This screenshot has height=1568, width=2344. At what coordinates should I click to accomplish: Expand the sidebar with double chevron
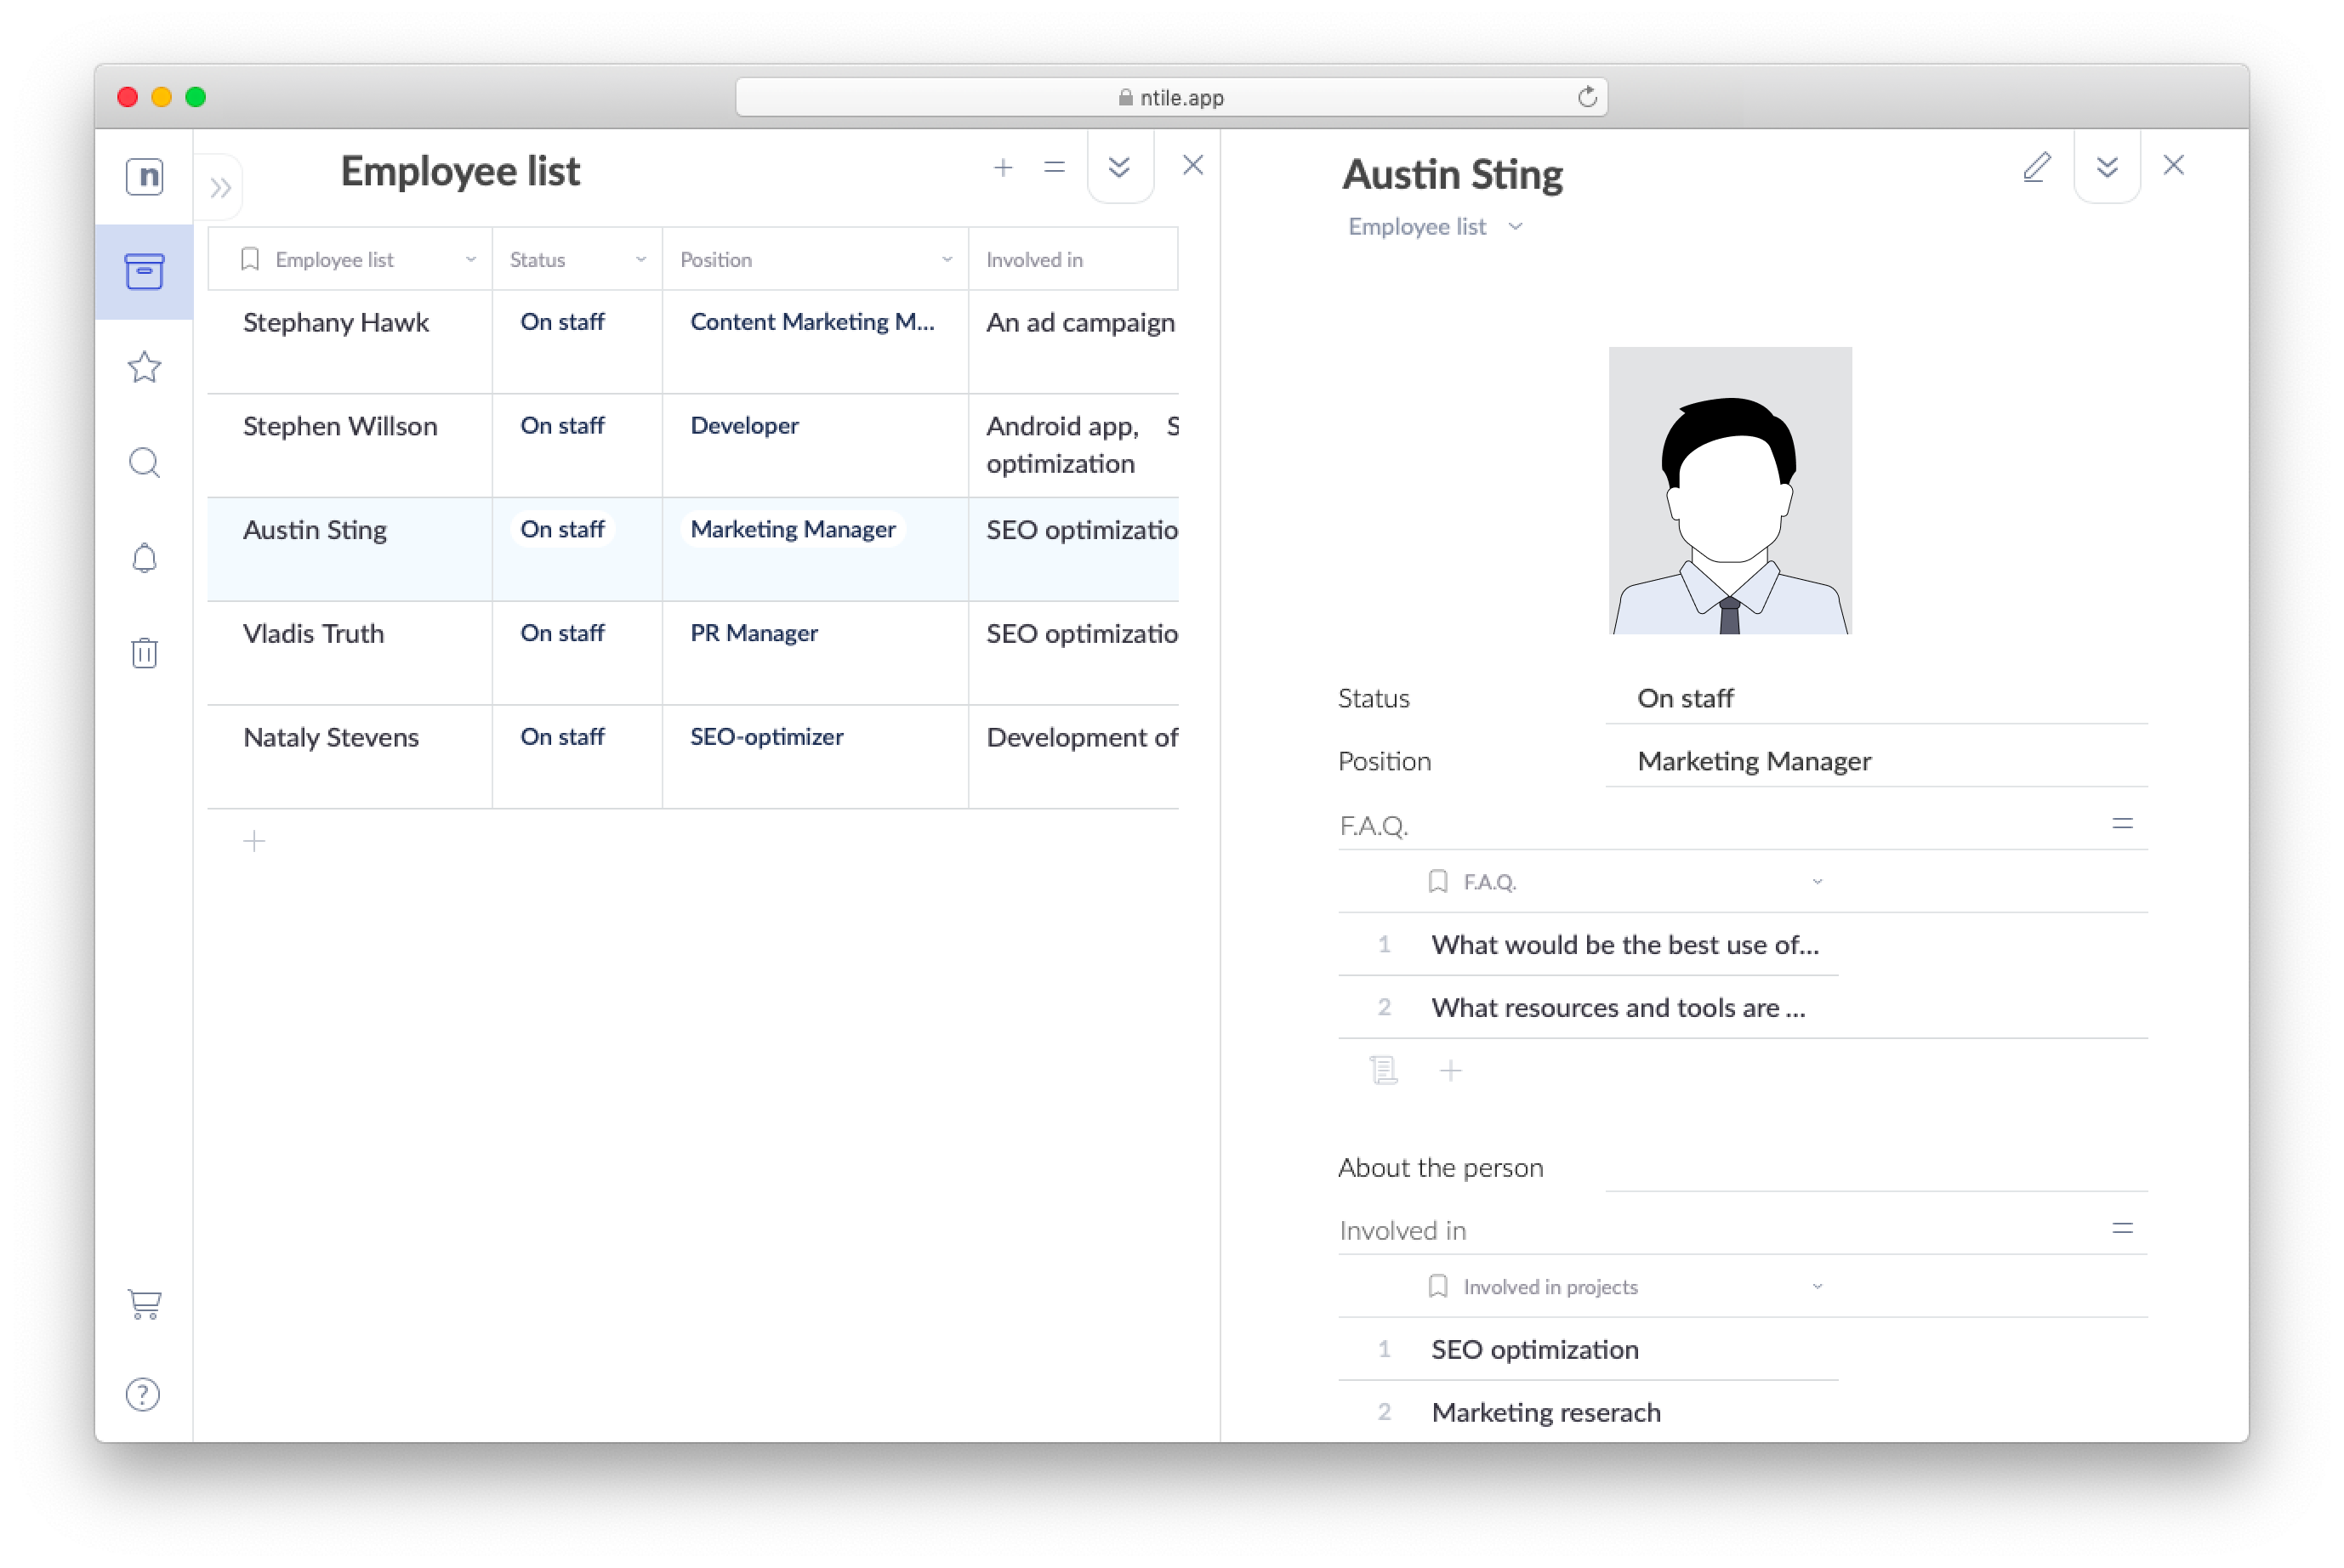(x=221, y=188)
